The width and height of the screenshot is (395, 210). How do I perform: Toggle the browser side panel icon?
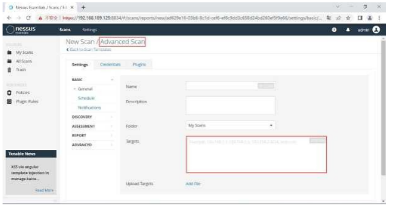[x=360, y=18]
